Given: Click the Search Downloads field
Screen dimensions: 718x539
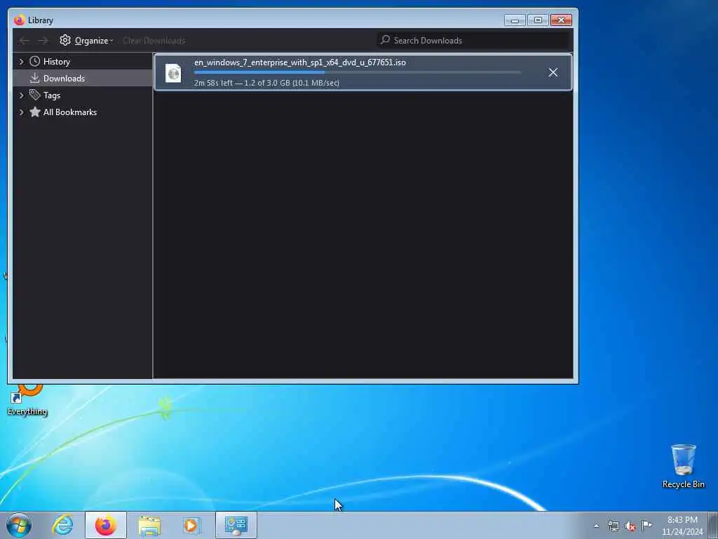Looking at the screenshot, I should coord(475,40).
